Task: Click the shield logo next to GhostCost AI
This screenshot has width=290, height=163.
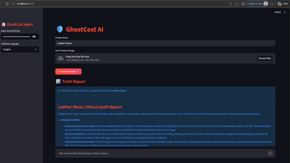Action: click(60, 29)
